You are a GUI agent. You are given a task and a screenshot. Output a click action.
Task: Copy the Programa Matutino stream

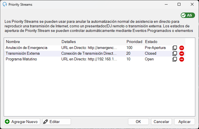[175, 59]
